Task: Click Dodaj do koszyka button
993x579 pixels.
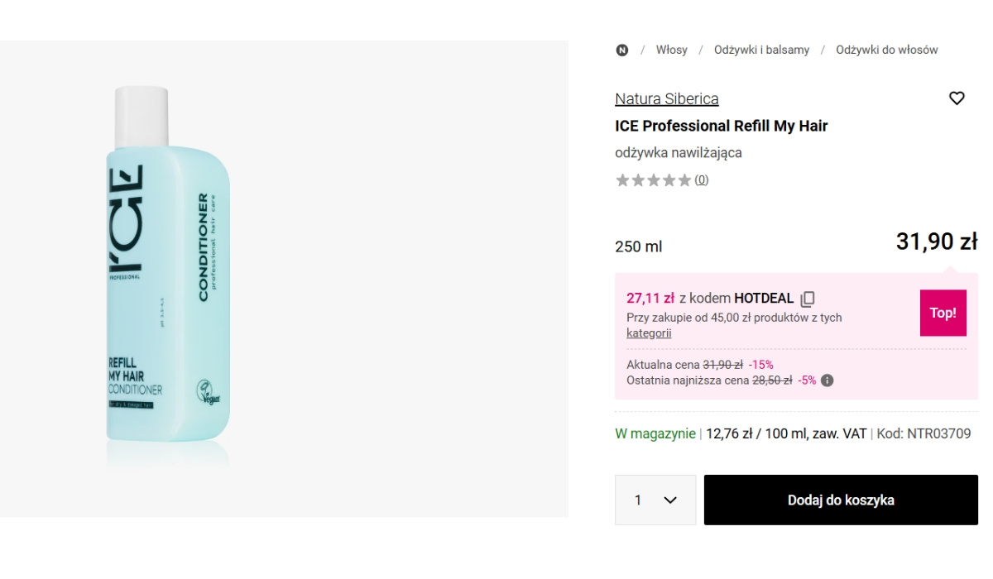Action: click(841, 500)
